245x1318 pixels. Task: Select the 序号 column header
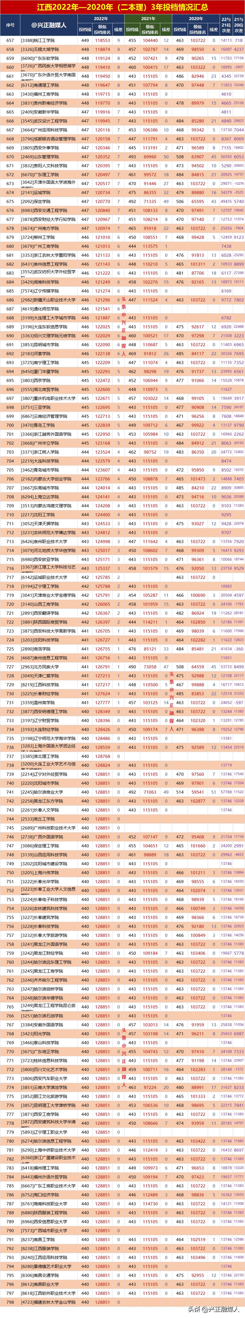click(10, 25)
